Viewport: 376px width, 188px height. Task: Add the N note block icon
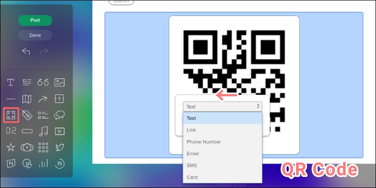(11, 164)
